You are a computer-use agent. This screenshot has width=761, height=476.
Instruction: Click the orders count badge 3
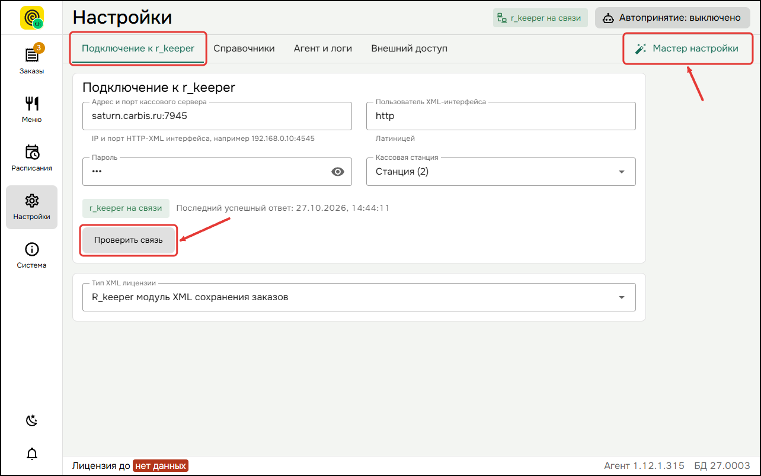(39, 47)
